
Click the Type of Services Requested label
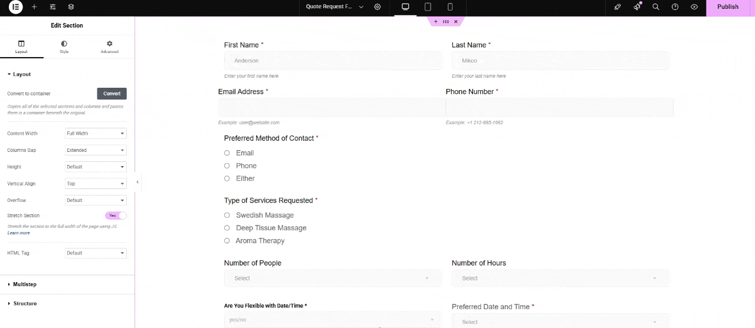(268, 200)
